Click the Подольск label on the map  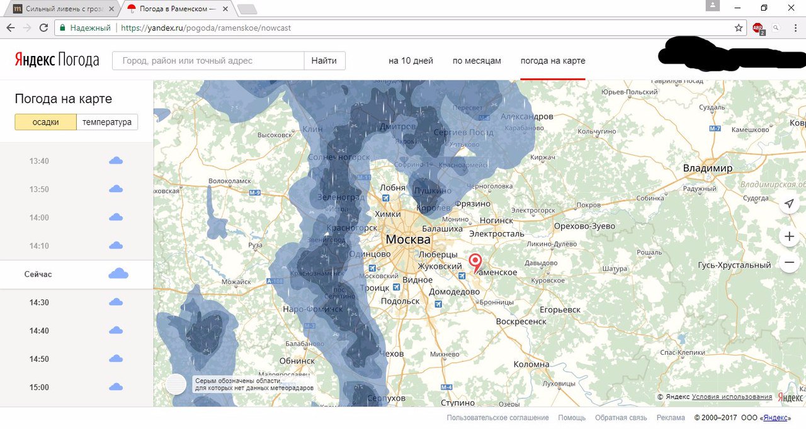click(400, 301)
